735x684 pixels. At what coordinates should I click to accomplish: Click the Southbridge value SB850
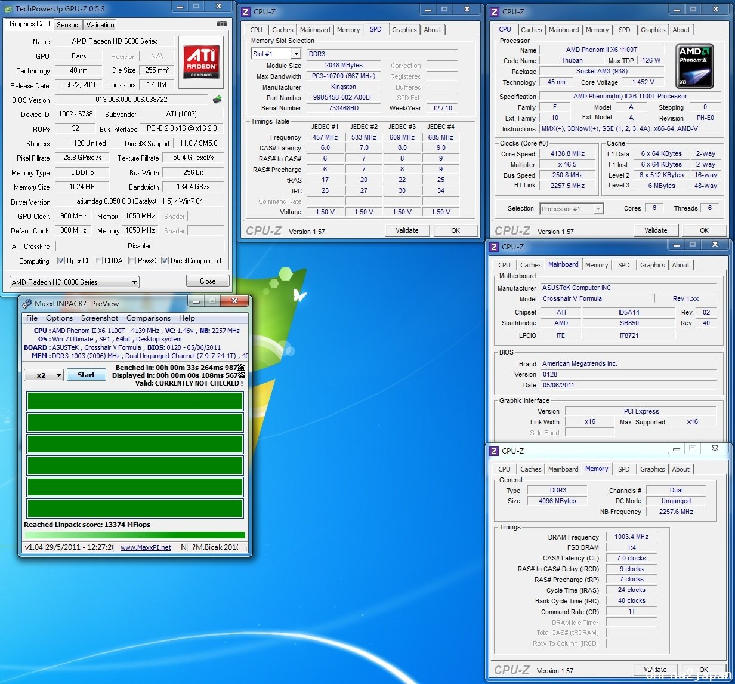[629, 323]
